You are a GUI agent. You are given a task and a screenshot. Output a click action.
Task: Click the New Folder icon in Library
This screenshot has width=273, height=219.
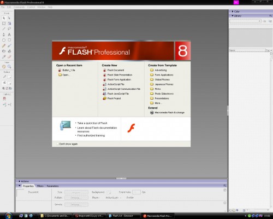(x=234, y=210)
